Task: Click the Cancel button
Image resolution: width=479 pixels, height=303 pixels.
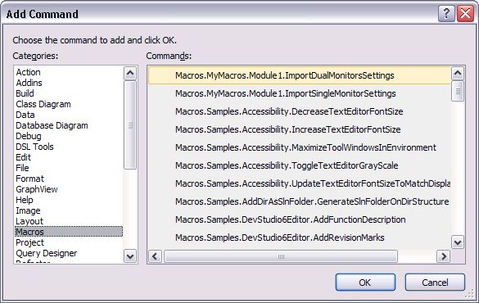Action: (x=435, y=283)
